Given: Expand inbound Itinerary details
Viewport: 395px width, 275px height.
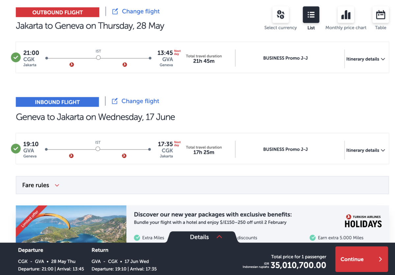Looking at the screenshot, I should [x=365, y=151].
